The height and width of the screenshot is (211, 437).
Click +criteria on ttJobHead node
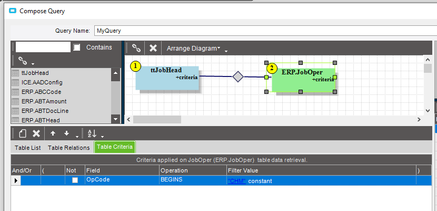tap(186, 78)
